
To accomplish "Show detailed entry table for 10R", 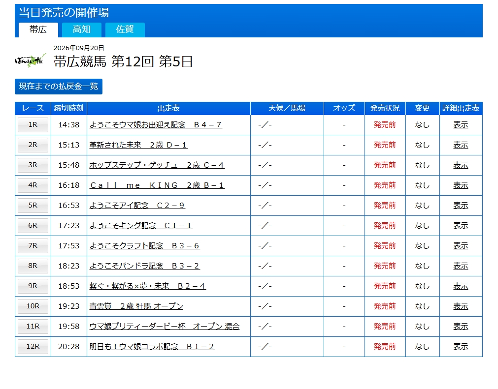I will pyautogui.click(x=461, y=306).
